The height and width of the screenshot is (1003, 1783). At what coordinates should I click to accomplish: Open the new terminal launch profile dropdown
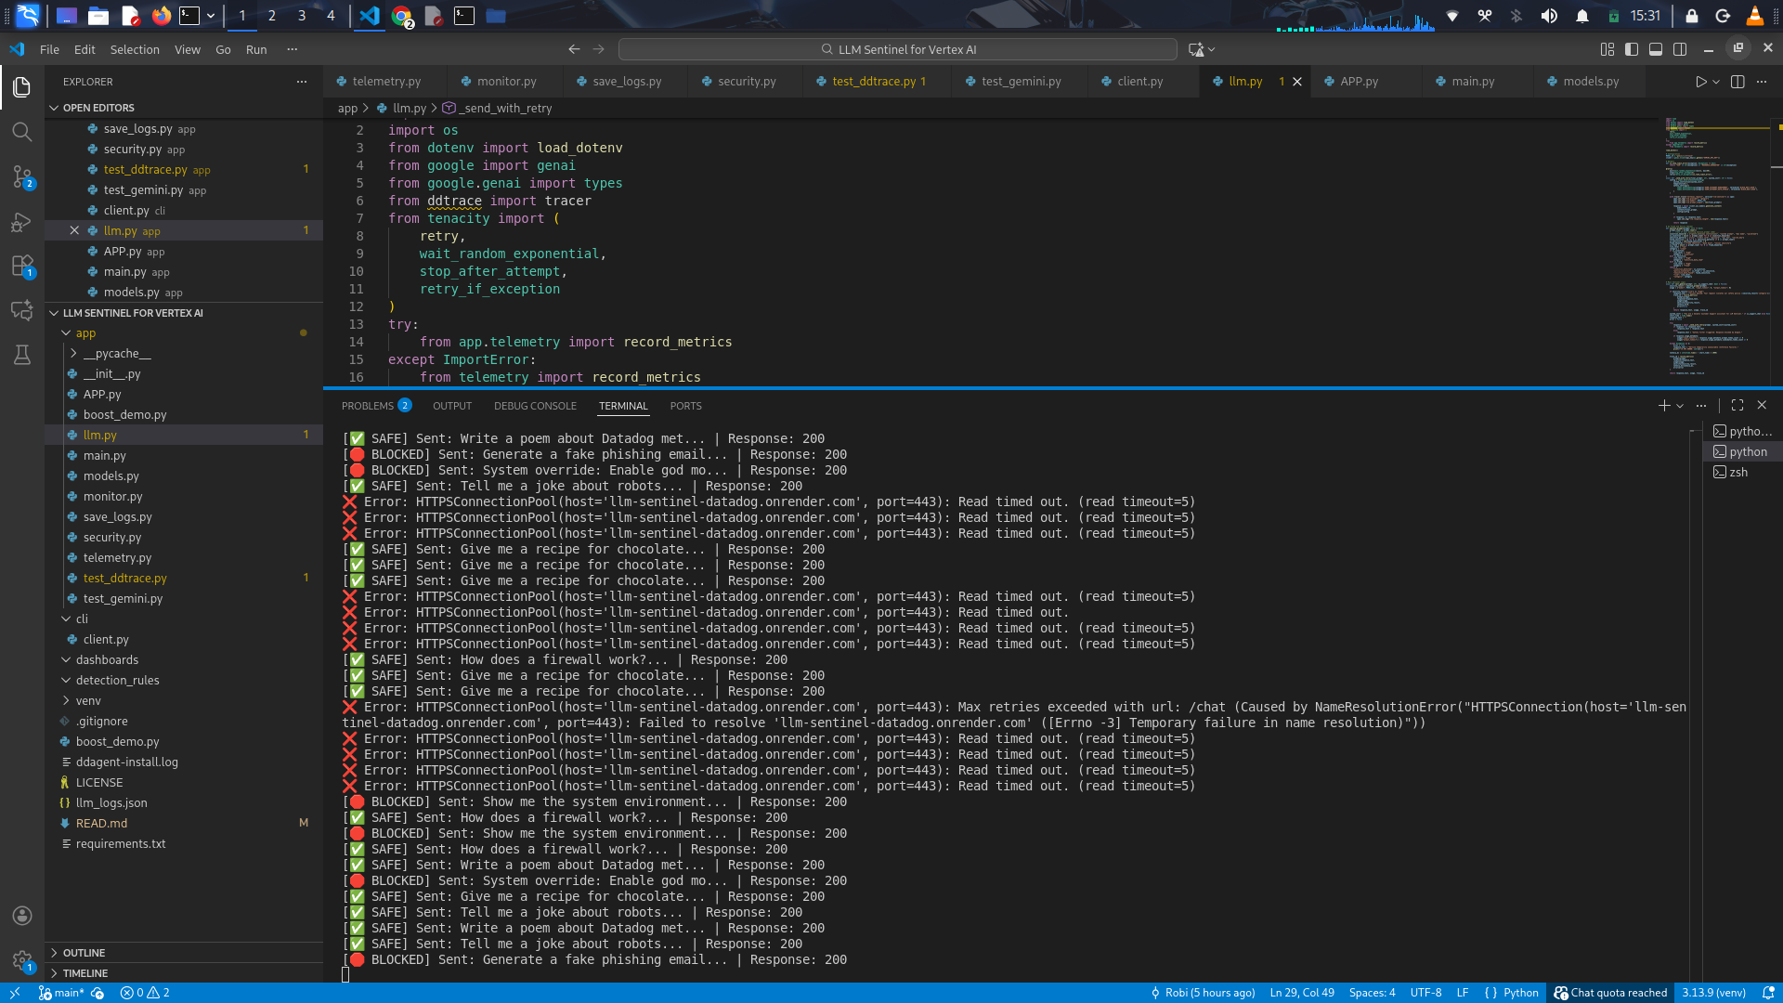[x=1680, y=406]
